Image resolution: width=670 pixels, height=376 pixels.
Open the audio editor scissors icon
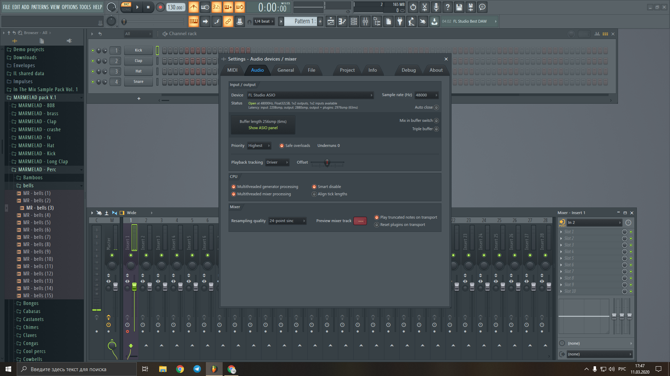coord(425,7)
